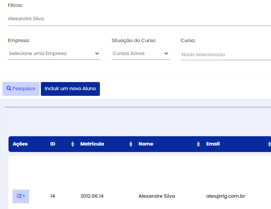Click the Ações column header

(x=20, y=144)
